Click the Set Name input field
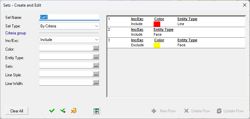Viewport: 250px width, 119px height. [x=69, y=17]
